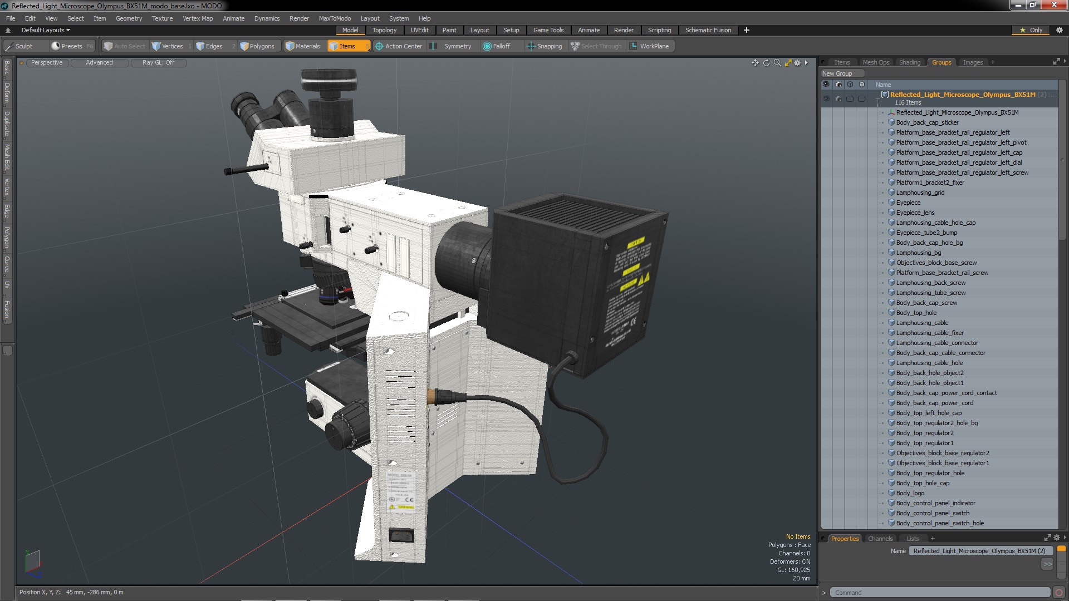Open the Perspective view type dropdown

click(47, 62)
